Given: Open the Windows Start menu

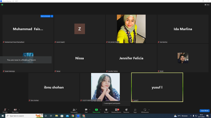Looking at the screenshot, I should coord(3,116).
